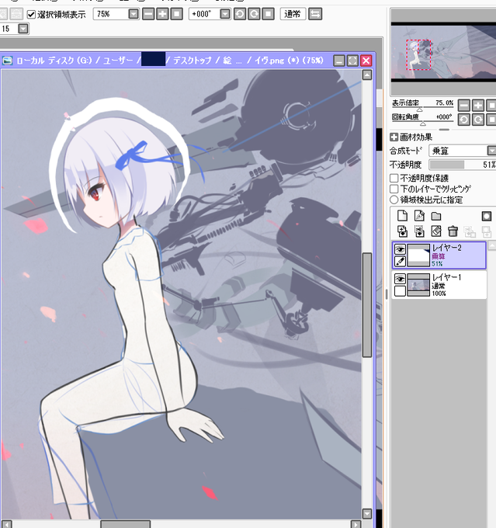Click the navigator rotate counterclockwise icon
Screen dimensions: 496x528
click(x=464, y=120)
